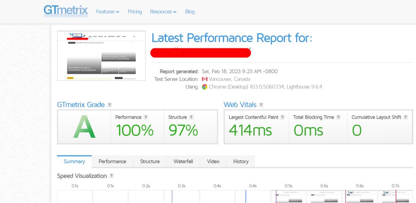This screenshot has height=203, width=416.
Task: Click the Chrome Lighthouse version text
Action: tap(265, 87)
